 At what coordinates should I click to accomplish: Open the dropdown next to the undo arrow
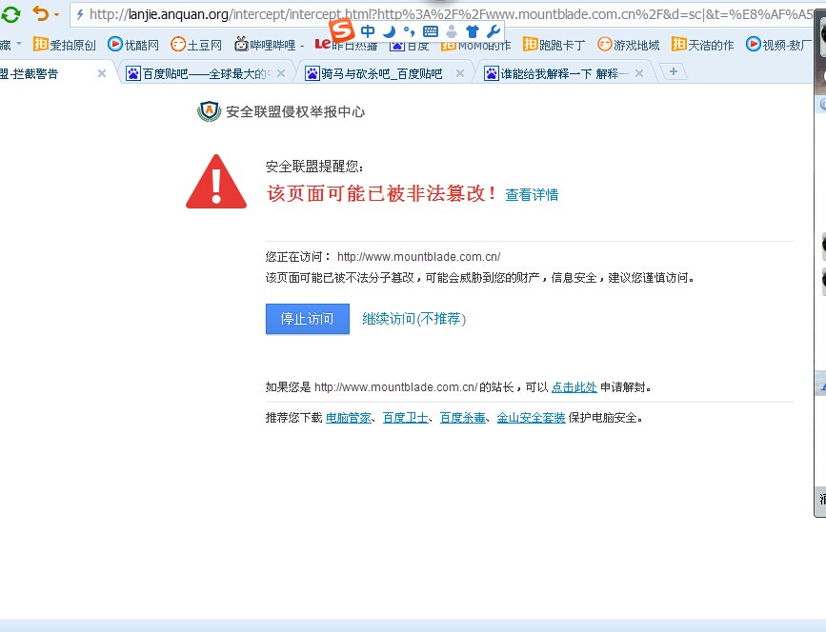coord(56,14)
